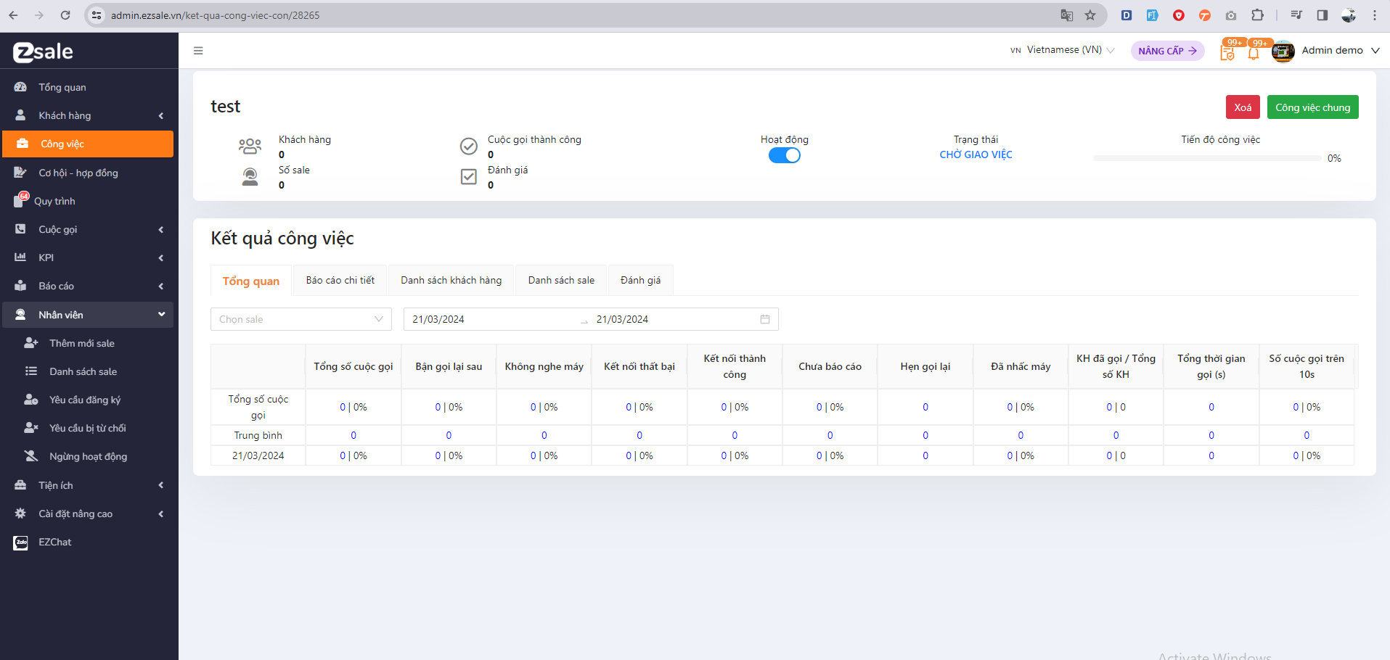Click the red Xoá button
1390x660 pixels.
(x=1243, y=107)
